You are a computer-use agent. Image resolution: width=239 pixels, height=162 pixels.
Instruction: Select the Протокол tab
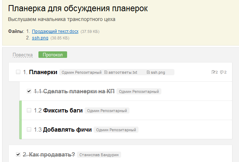[x=53, y=55]
